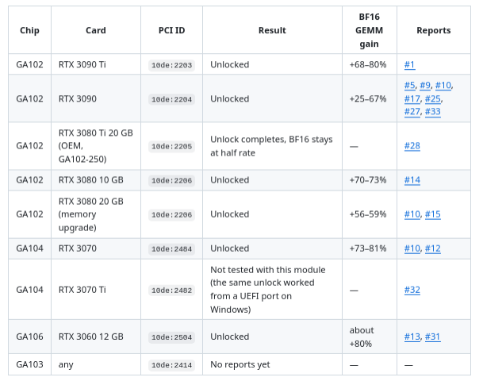
Task: Open report #32 for RTX 3070 Ti
Action: 412,290
